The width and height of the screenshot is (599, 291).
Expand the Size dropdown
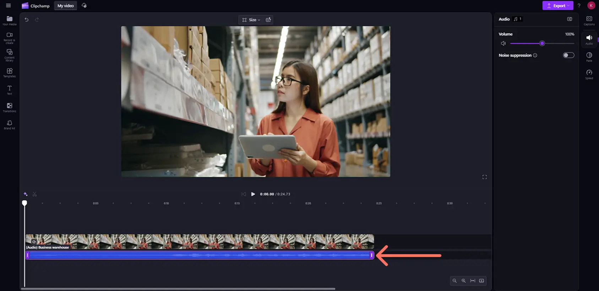pos(251,20)
